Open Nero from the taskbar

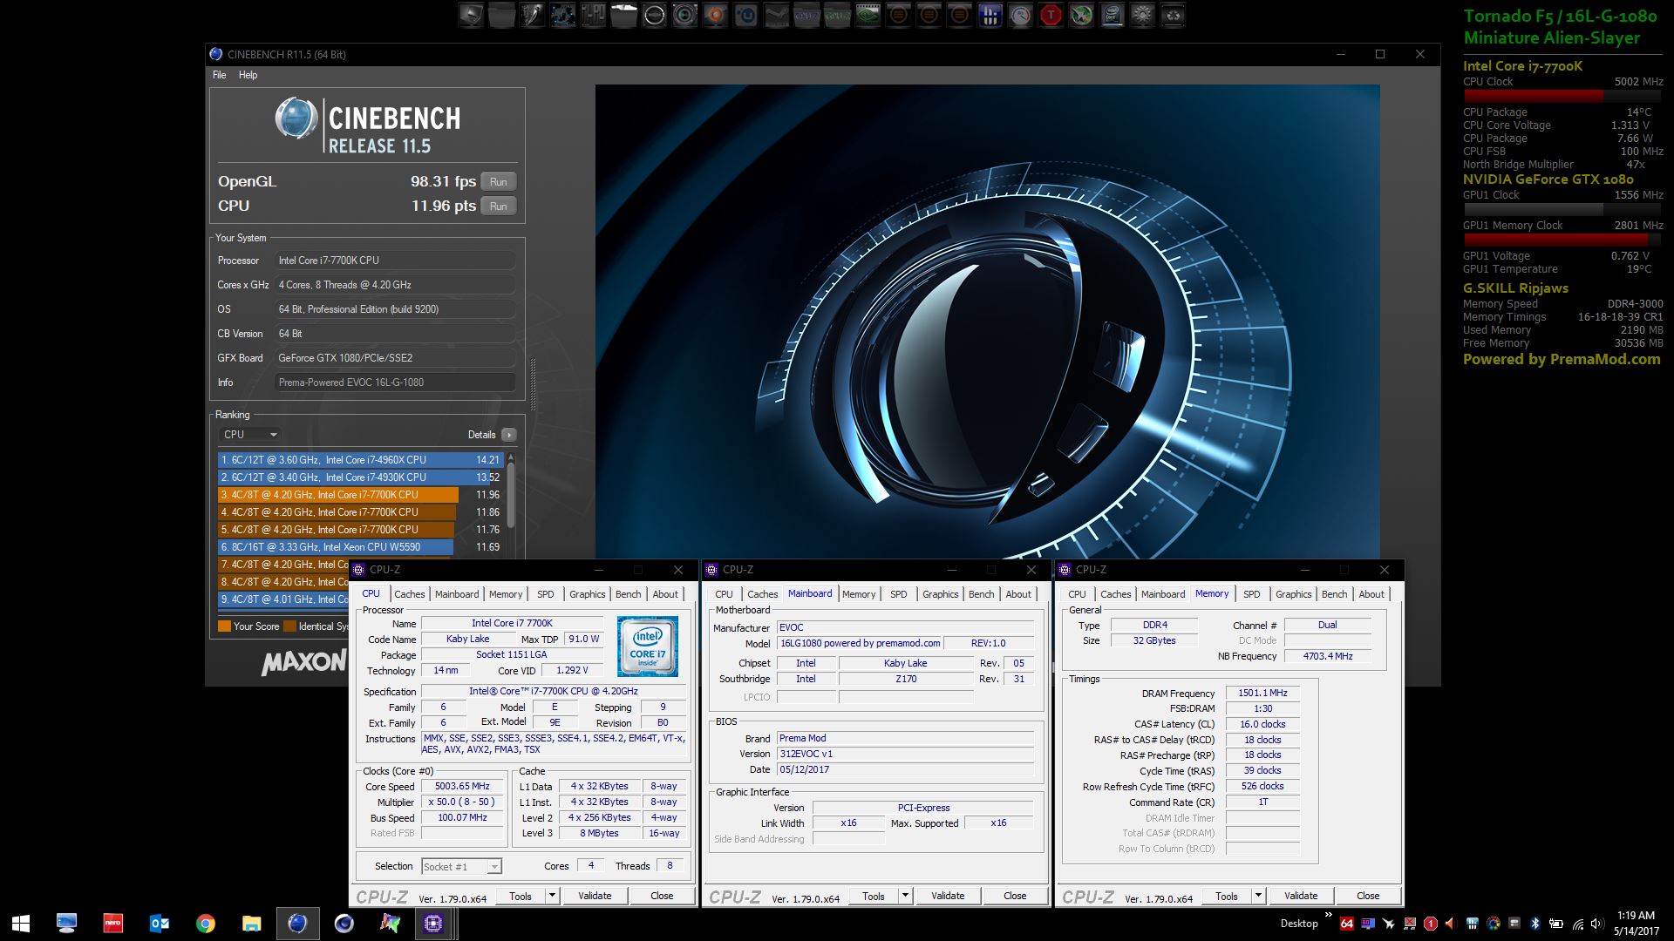[x=112, y=924]
